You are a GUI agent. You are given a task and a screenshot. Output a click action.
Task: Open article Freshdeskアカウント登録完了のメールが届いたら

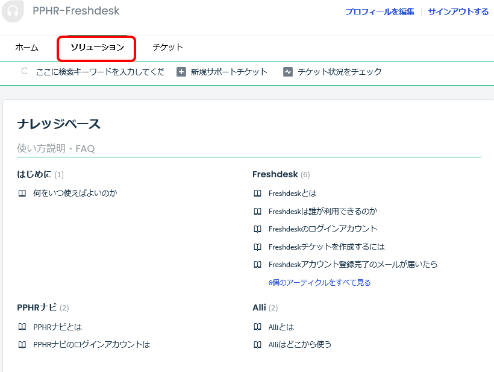[353, 265]
